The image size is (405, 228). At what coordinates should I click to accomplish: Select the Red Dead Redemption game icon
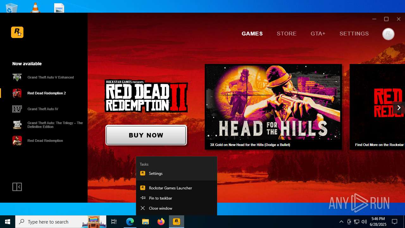tap(17, 141)
